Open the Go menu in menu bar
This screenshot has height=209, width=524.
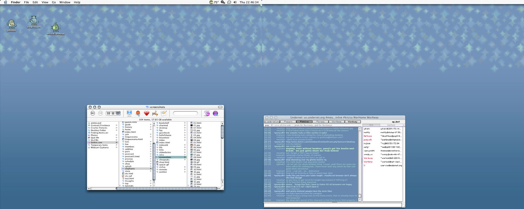[54, 2]
